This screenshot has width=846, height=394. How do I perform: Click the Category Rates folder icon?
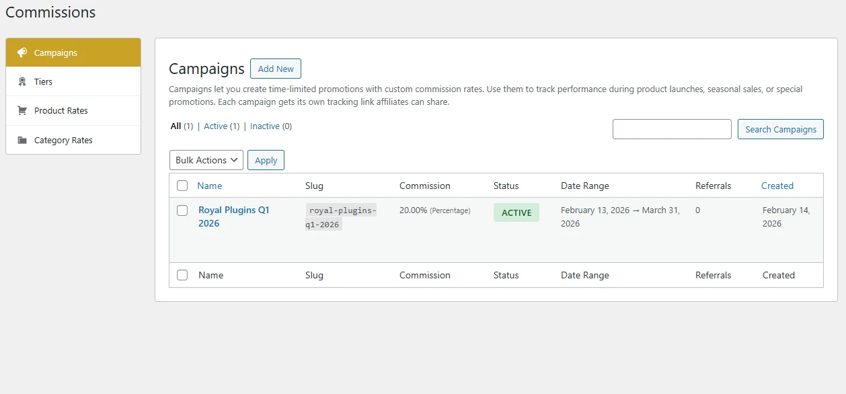22,141
